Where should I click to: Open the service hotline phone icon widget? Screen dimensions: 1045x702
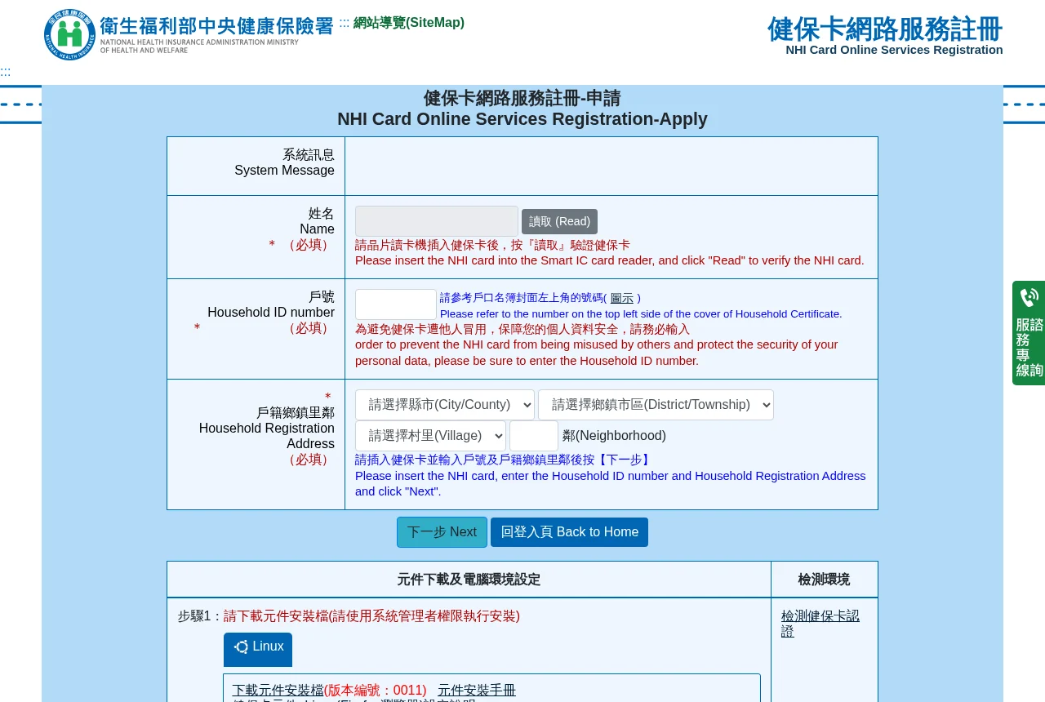[1029, 333]
